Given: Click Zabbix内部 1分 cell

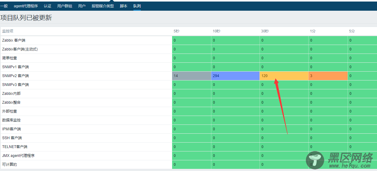Looking at the screenshot, I should click(328, 94).
